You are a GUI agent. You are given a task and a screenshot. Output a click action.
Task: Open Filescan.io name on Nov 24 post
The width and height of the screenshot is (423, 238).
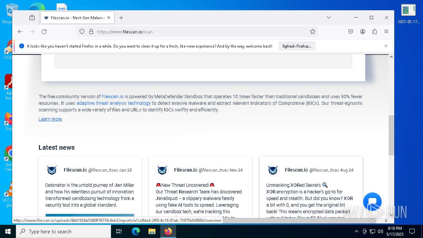pos(186,170)
